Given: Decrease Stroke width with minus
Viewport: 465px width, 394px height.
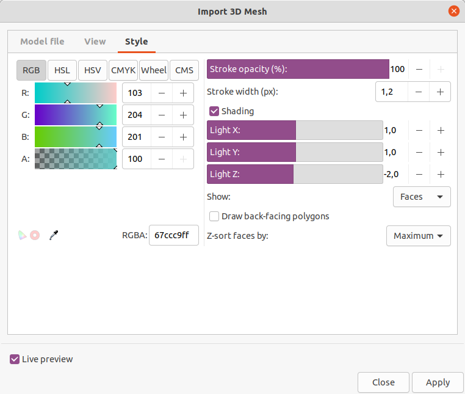Looking at the screenshot, I should 419,92.
